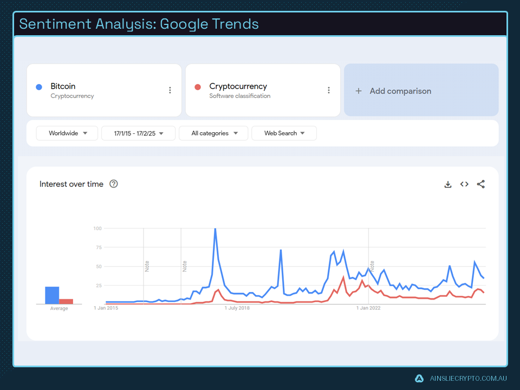Download the Interest over time data

pos(448,184)
